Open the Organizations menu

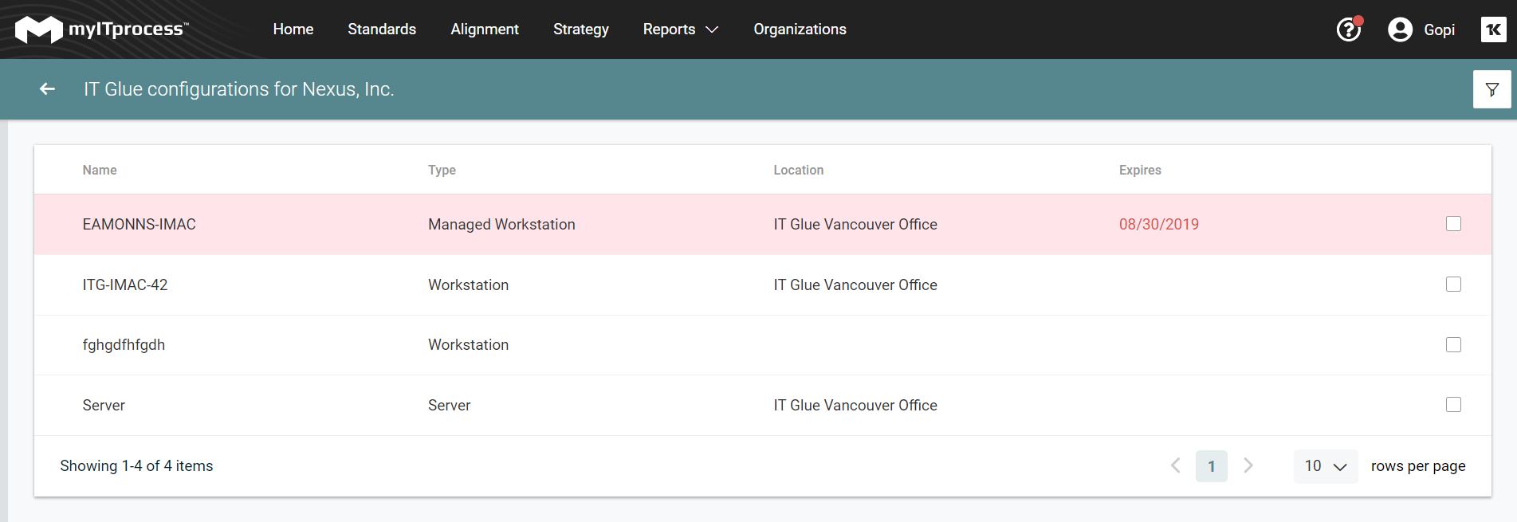(x=800, y=29)
